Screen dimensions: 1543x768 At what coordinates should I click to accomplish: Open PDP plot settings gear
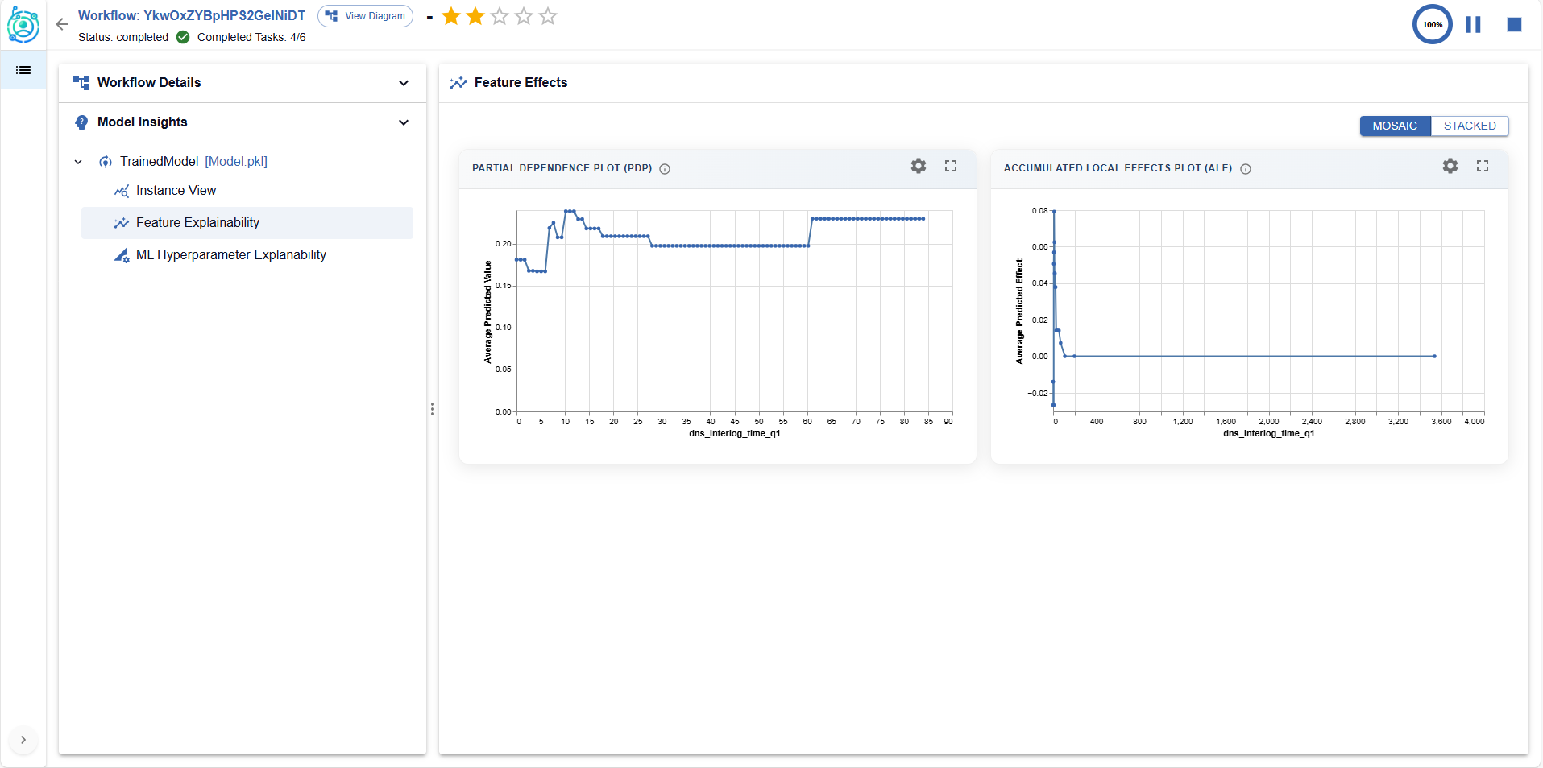918,166
